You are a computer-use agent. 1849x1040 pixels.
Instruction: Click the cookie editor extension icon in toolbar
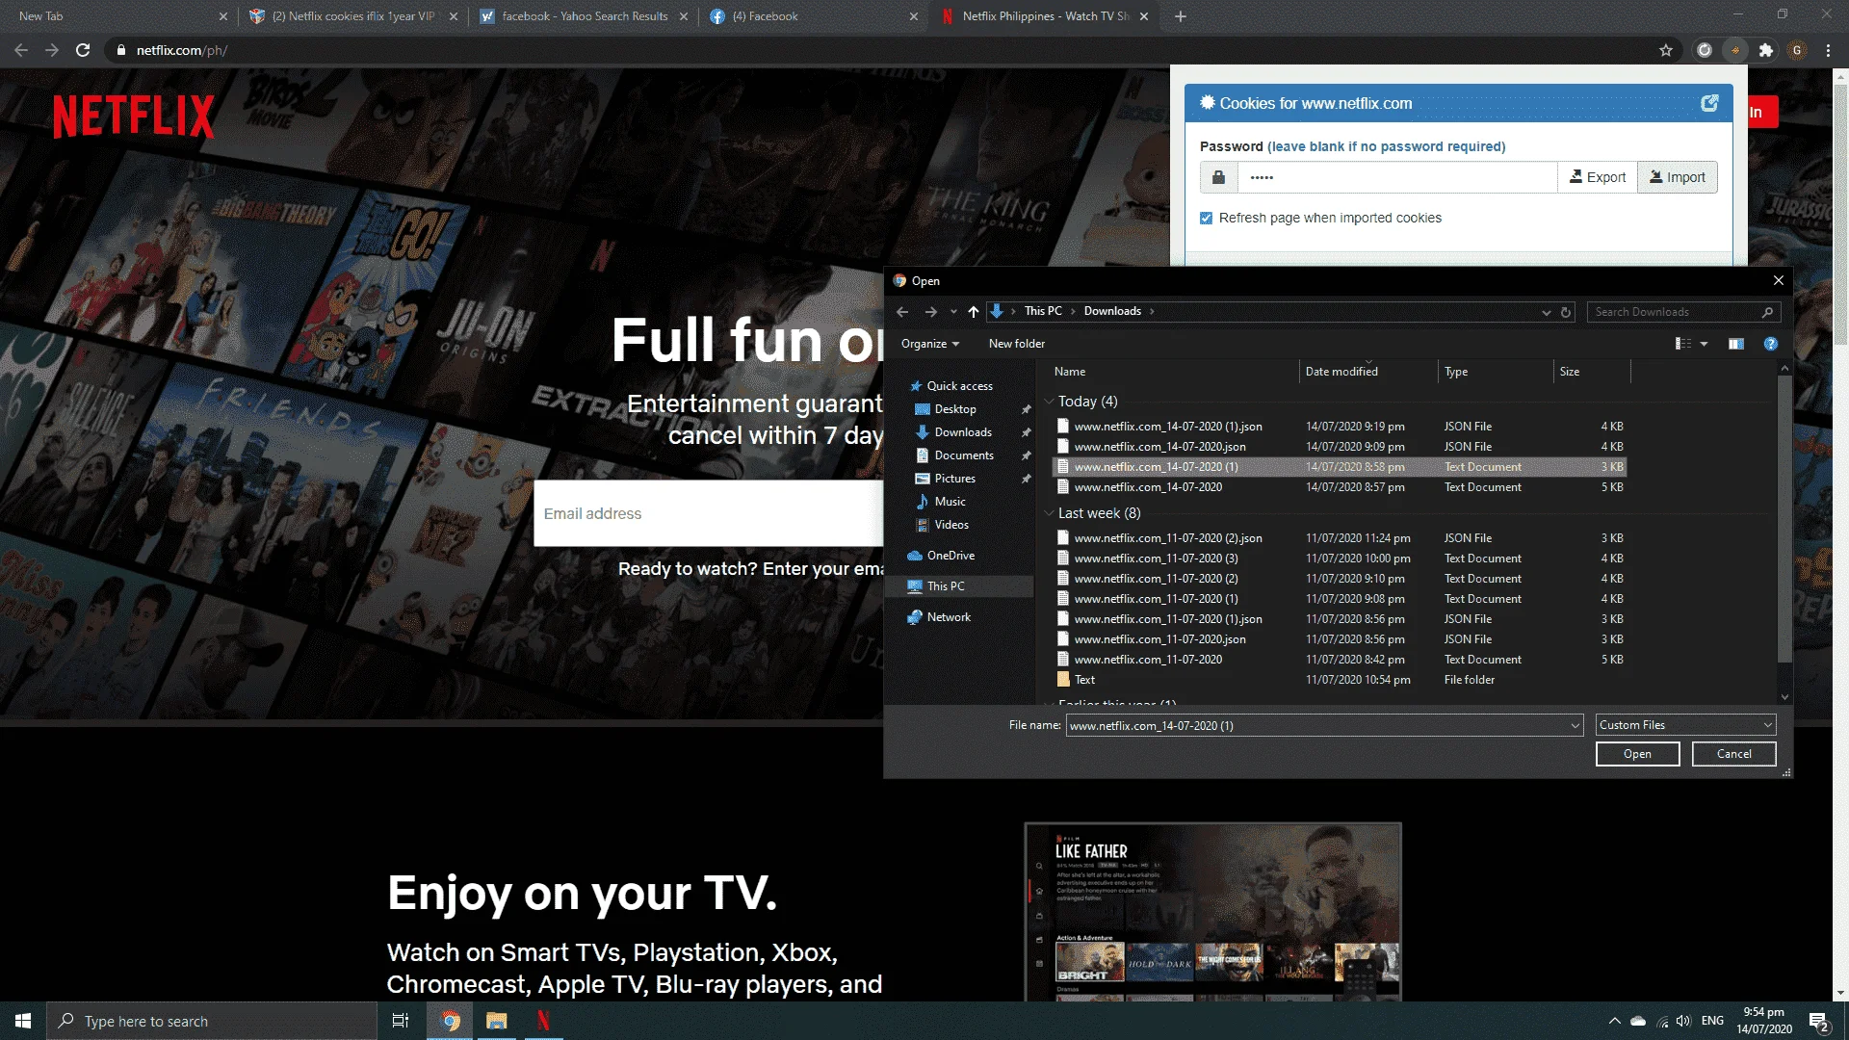pos(1735,50)
